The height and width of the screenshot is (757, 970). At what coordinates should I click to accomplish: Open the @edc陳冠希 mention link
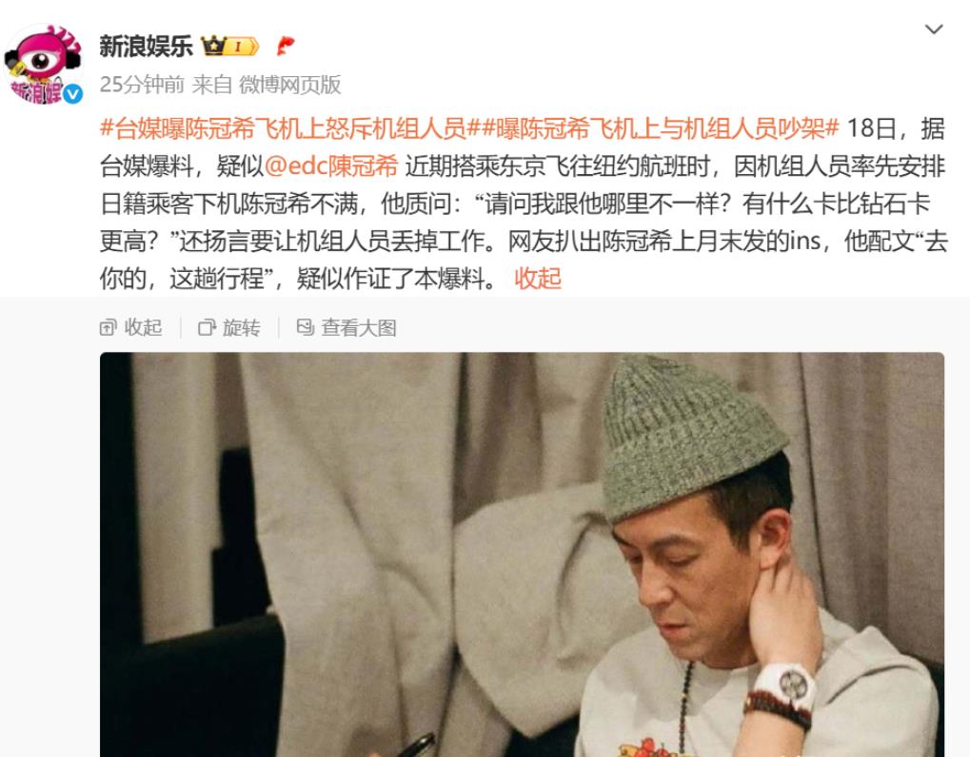click(331, 166)
